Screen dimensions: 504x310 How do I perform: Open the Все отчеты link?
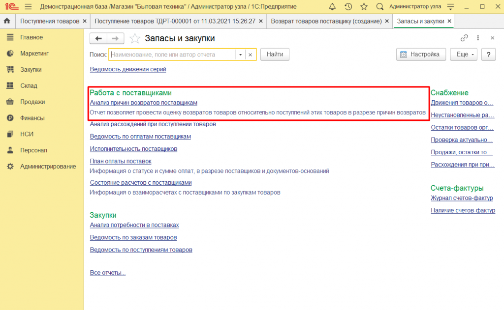tap(108, 273)
